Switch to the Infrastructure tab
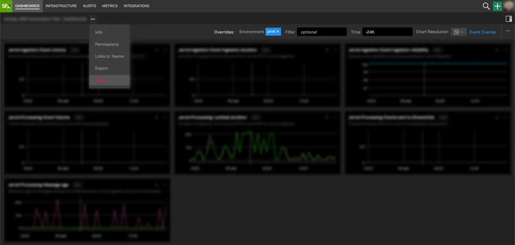The image size is (515, 245). click(61, 6)
